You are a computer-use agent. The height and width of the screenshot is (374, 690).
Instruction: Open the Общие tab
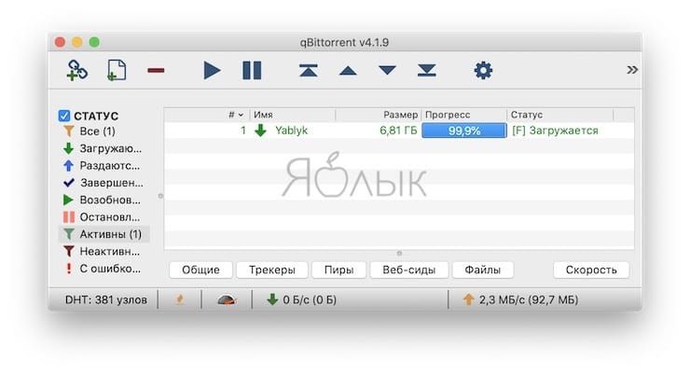(x=200, y=270)
